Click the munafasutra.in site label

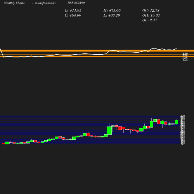point(45,3)
